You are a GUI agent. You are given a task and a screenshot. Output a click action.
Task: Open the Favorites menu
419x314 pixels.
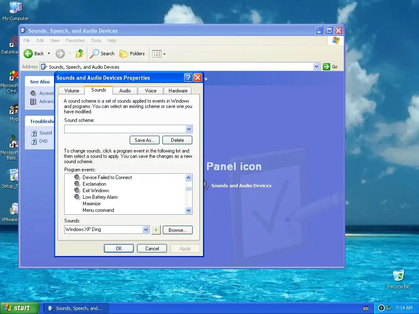point(75,40)
